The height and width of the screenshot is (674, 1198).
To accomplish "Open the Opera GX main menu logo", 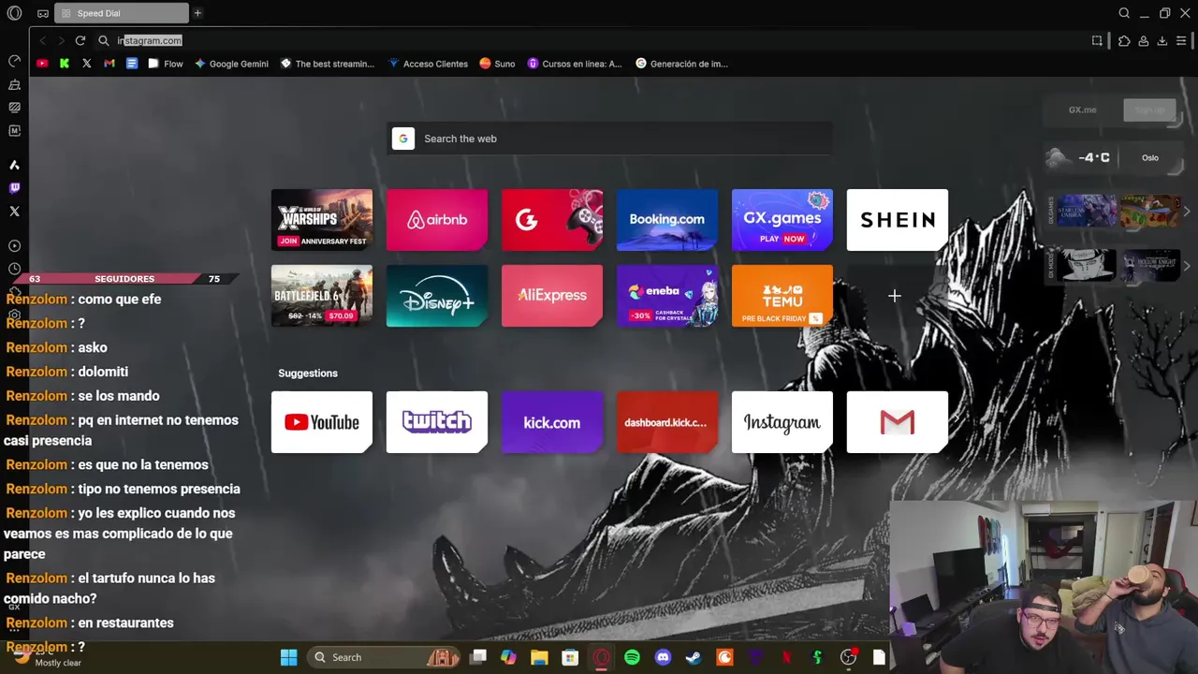I will pyautogui.click(x=14, y=13).
